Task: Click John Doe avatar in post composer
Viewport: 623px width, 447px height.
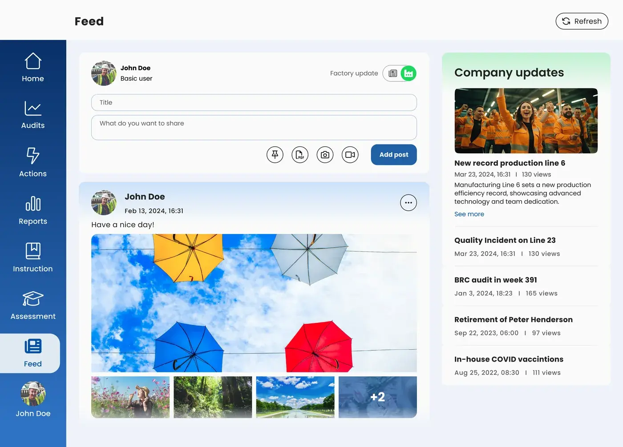Action: click(x=104, y=73)
